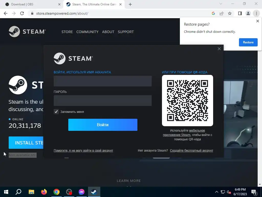Toggle the Запомнить меня checkbox

click(x=56, y=112)
